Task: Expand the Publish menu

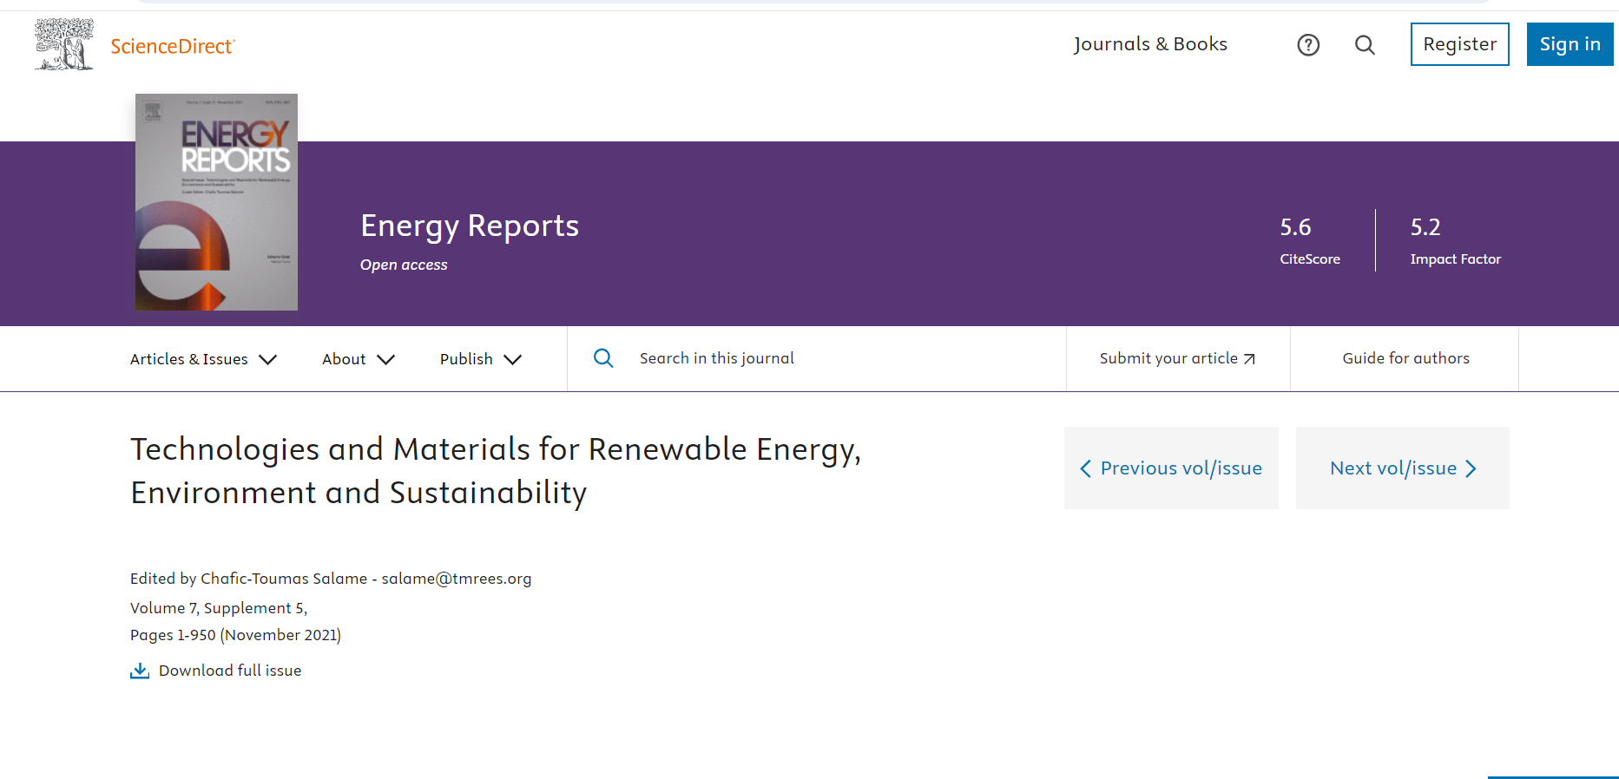Action: (481, 359)
